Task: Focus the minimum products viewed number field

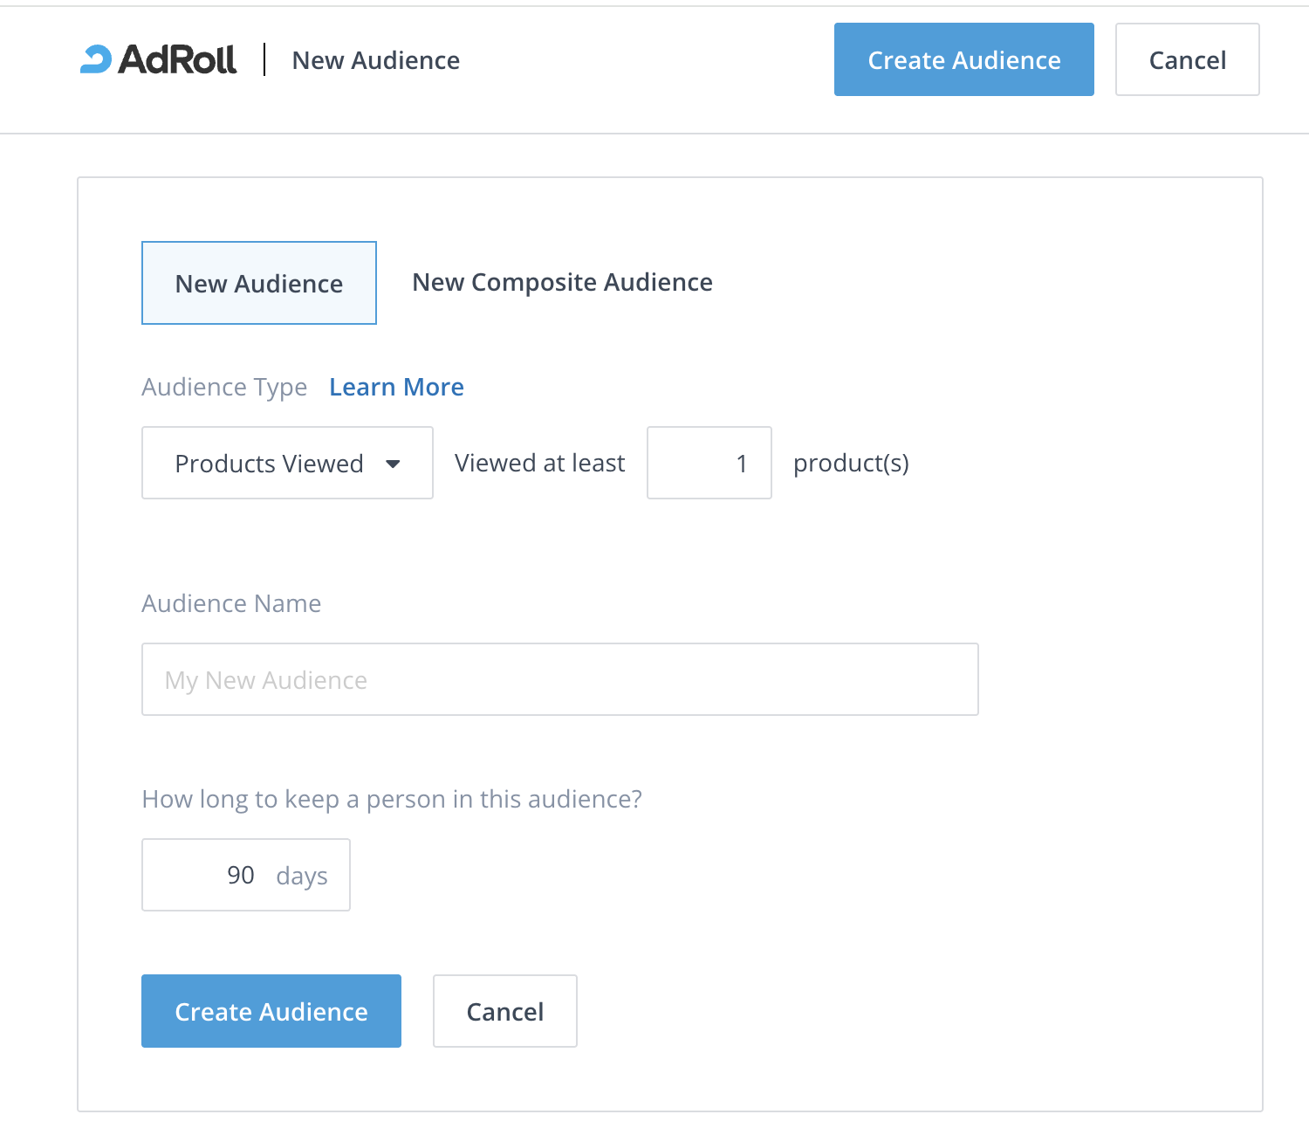Action: (x=709, y=464)
